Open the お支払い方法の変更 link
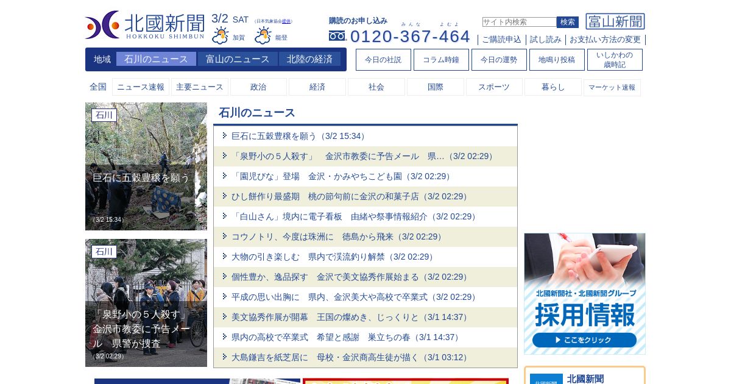The image size is (731, 384). tap(605, 40)
